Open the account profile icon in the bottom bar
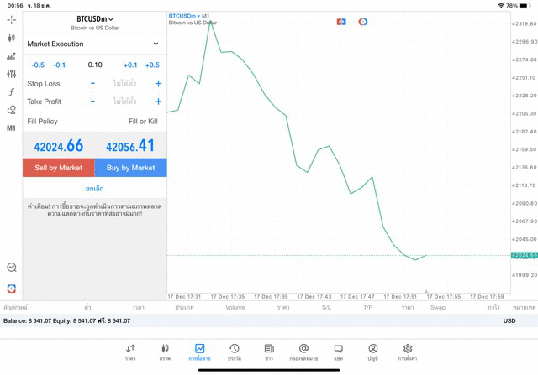 372,352
